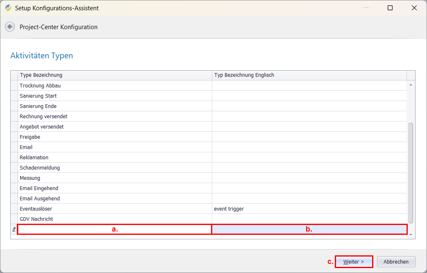427x273 pixels.
Task: Select the Eventauslöser row
Action: (36, 209)
